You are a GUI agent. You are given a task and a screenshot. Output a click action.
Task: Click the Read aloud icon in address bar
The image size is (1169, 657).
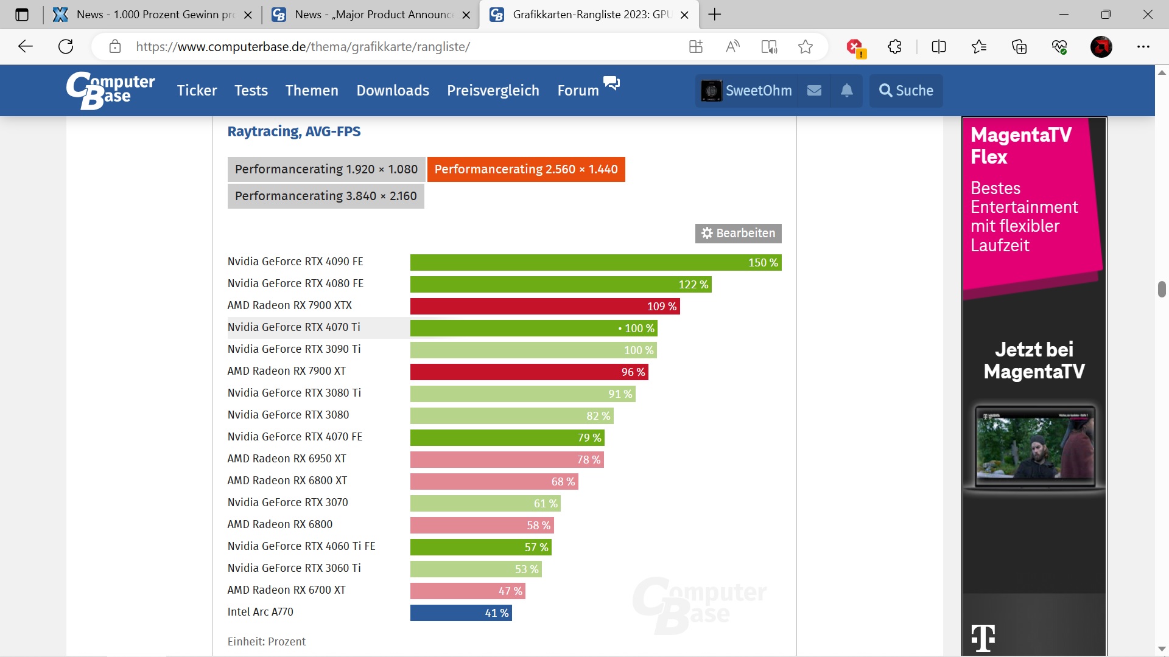pyautogui.click(x=732, y=47)
